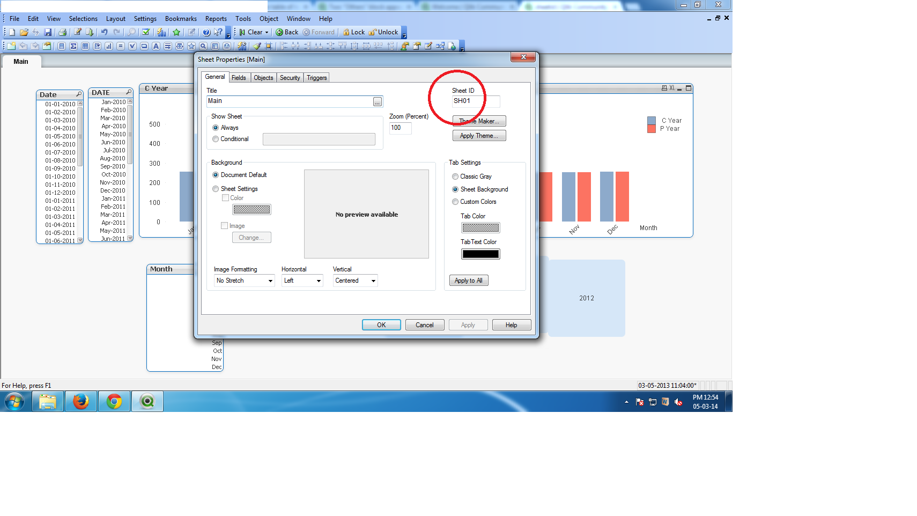Select Sheet Background tab setting
This screenshot has height=516, width=917.
455,189
